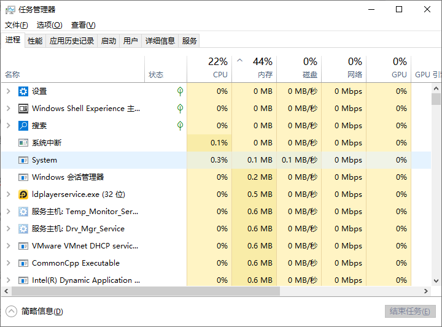442x327 pixels.
Task: Sort by the 0% GPU column header
Action: 389,69
